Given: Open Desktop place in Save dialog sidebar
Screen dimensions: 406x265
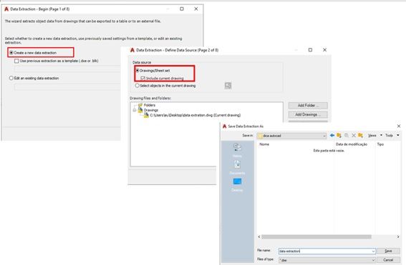Looking at the screenshot, I should 237,184.
